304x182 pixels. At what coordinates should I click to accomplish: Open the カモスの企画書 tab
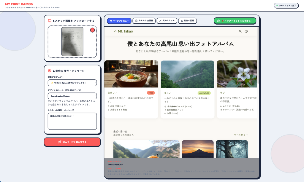(x=144, y=20)
